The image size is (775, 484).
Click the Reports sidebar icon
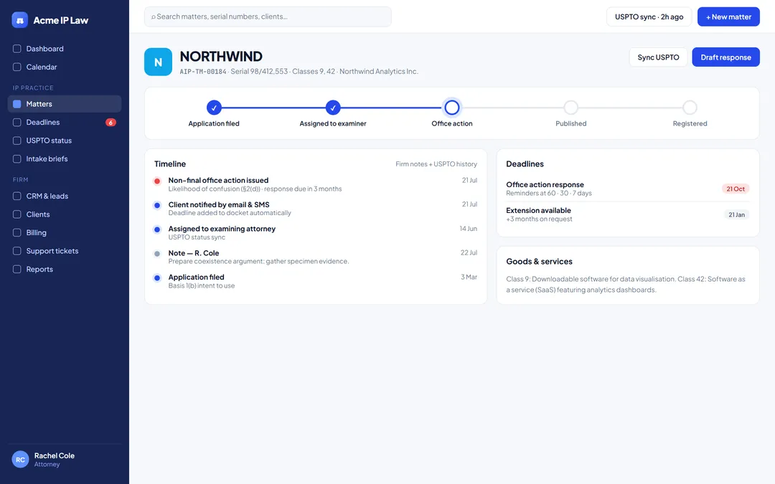tap(17, 269)
